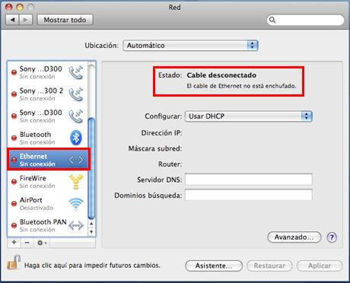Click 'Haga clic aquí para impedir futuros cambios.' text
This screenshot has width=350, height=283.
pos(92,266)
